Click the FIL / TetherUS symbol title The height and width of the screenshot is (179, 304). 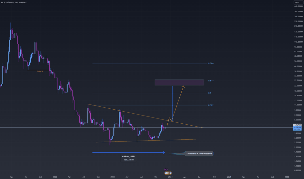tap(10, 3)
